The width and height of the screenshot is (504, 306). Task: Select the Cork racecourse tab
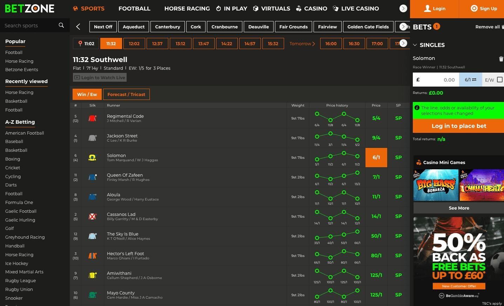pos(196,27)
